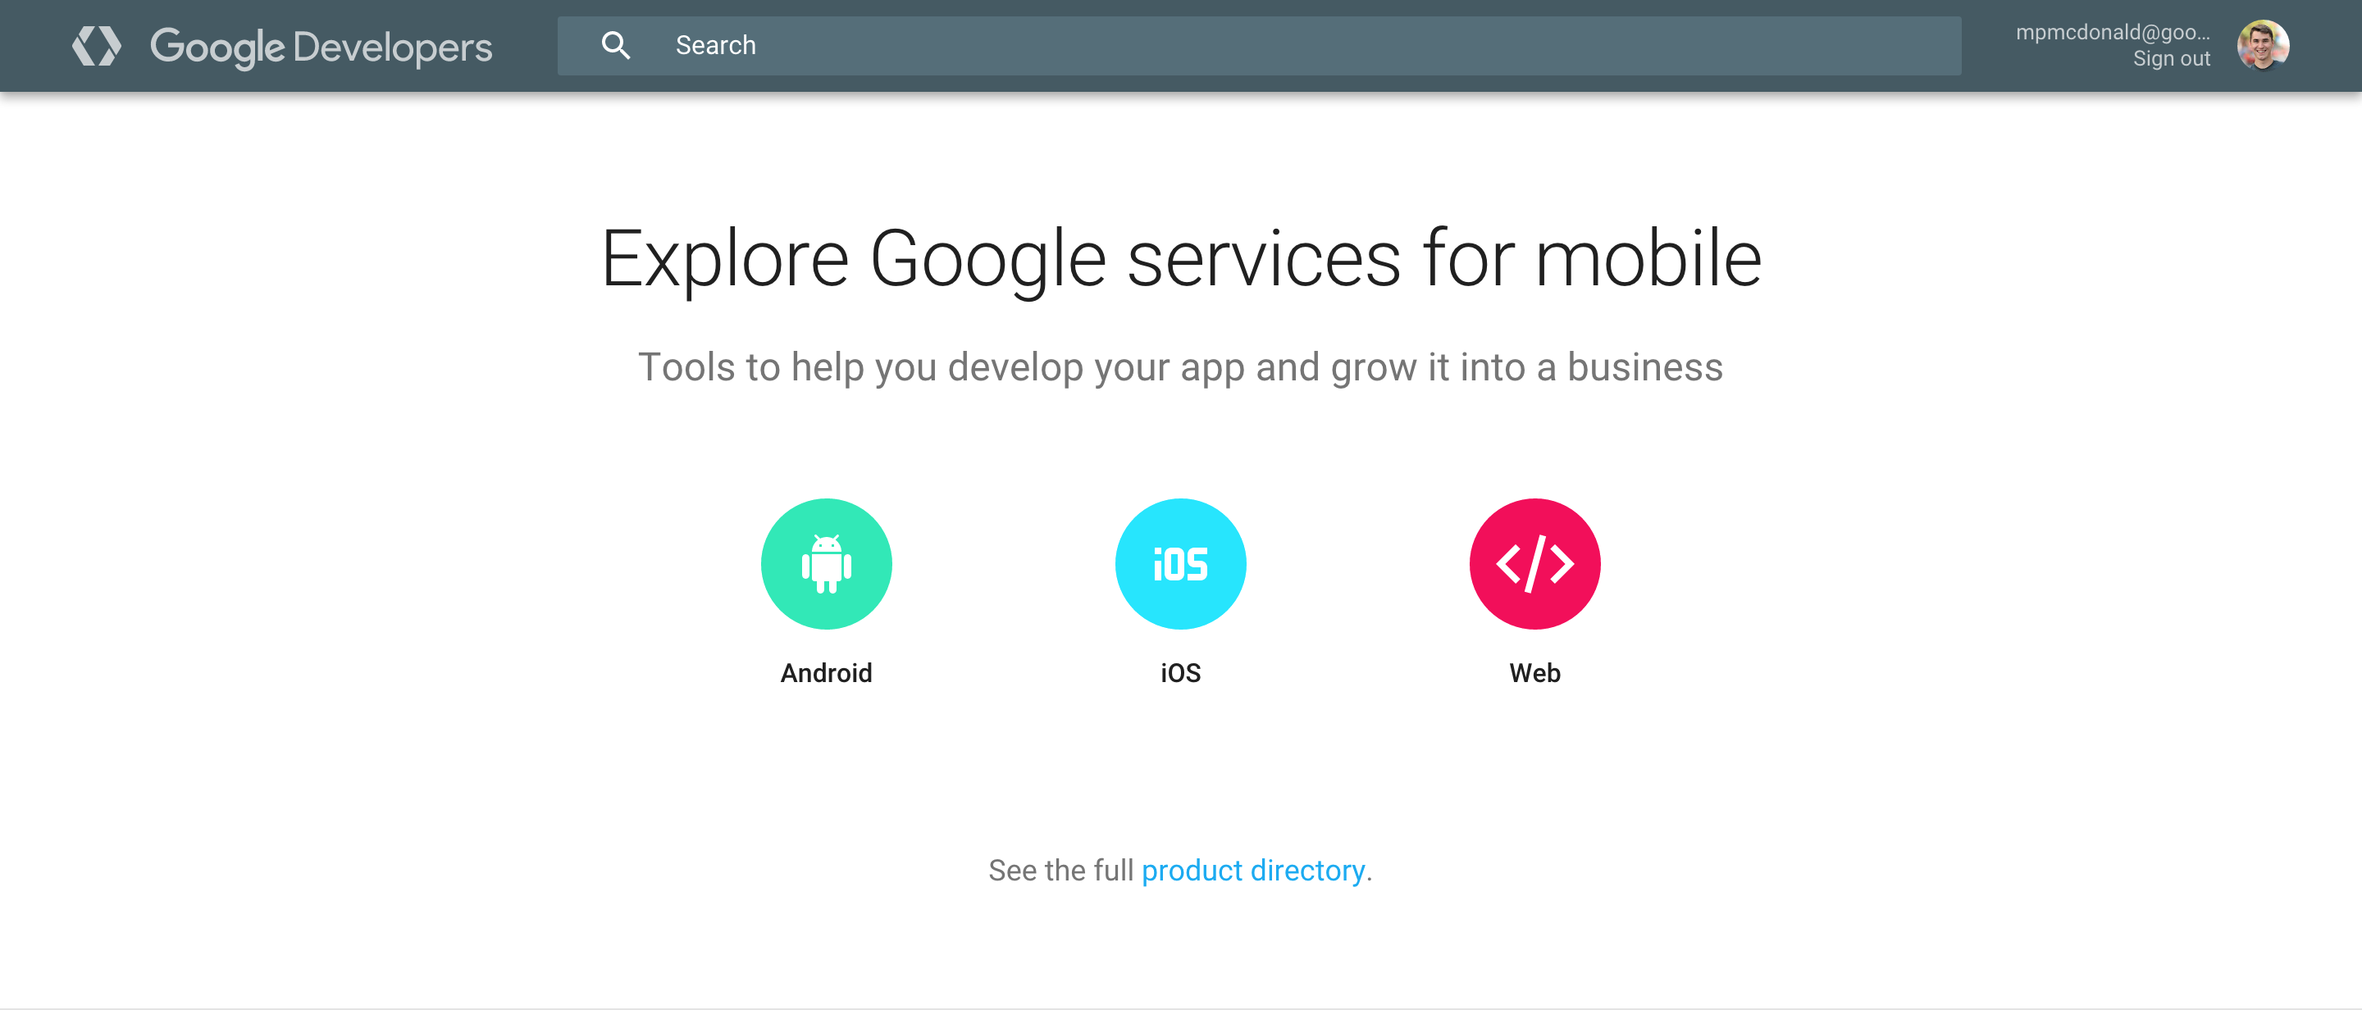The height and width of the screenshot is (1010, 2362).
Task: Click the iOS text label
Action: click(x=1180, y=673)
